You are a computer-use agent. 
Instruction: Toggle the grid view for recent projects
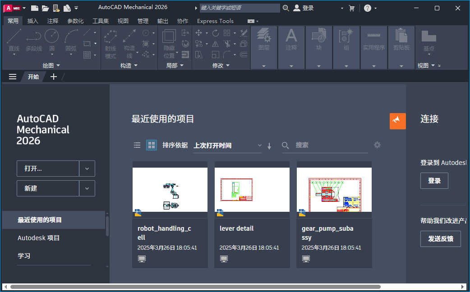151,145
